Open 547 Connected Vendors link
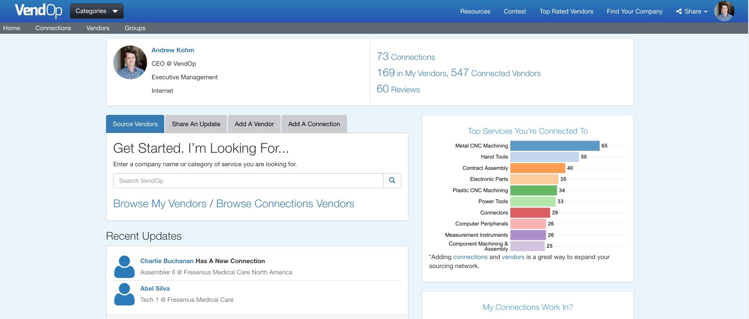Viewport: 749px width, 319px height. 496,73
